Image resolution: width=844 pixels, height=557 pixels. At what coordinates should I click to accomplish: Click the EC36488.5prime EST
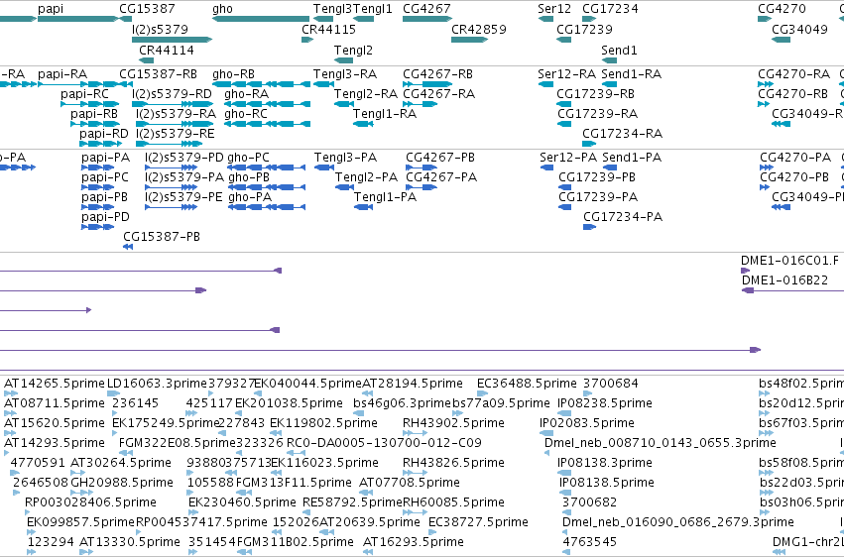(x=482, y=393)
